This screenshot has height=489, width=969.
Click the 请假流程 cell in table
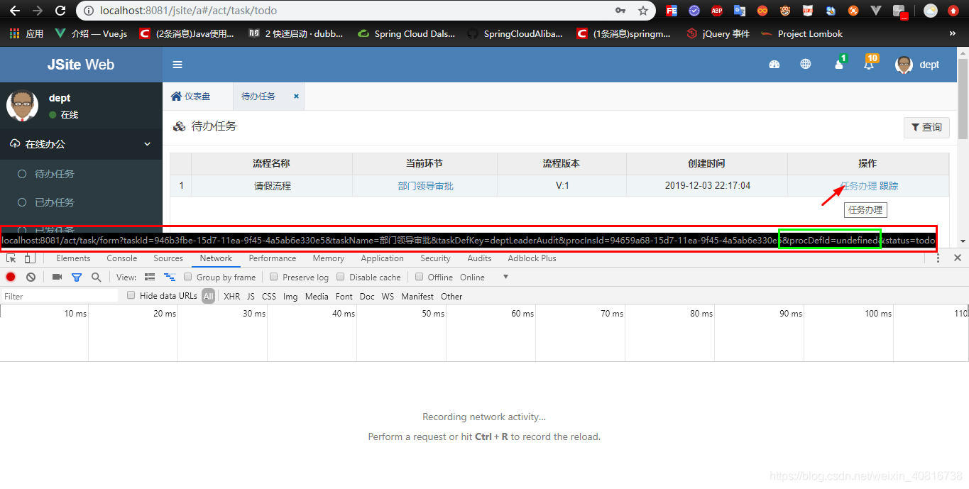(272, 186)
